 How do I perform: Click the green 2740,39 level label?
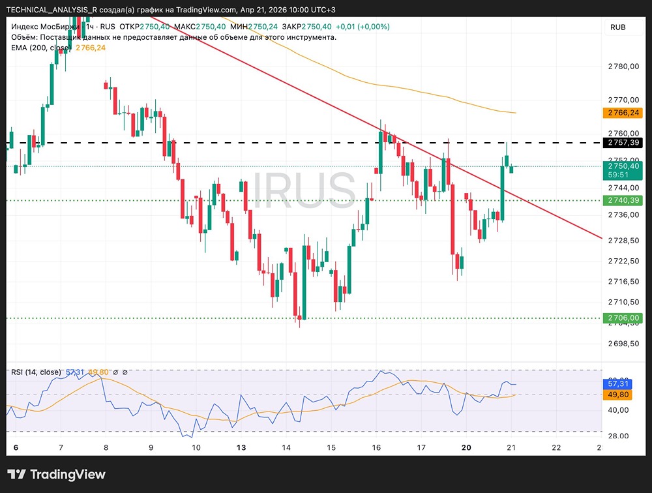pos(623,201)
